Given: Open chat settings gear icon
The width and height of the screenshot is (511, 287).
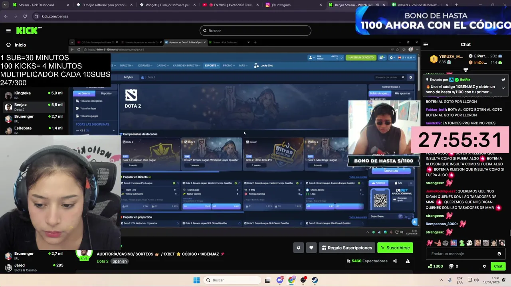Looking at the screenshot, I should 484,266.
